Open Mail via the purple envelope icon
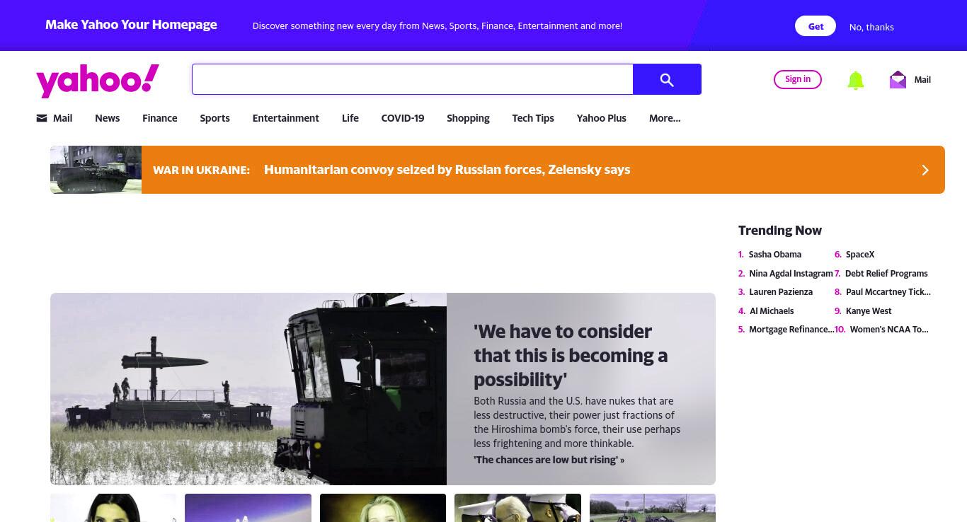This screenshot has height=522, width=967. (898, 79)
